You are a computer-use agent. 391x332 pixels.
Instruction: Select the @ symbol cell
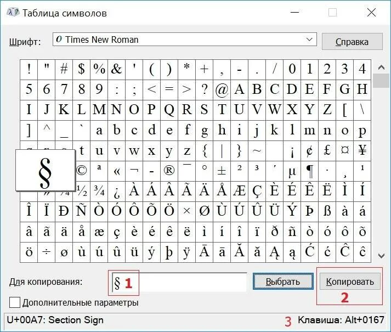(222, 90)
